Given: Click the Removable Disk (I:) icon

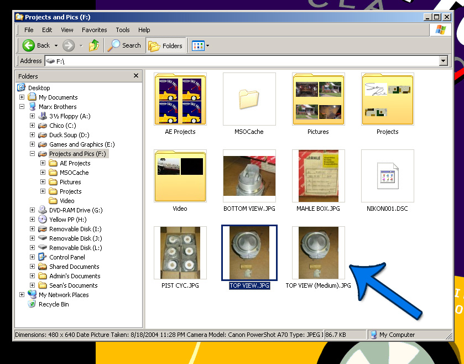Looking at the screenshot, I should pyautogui.click(x=43, y=229).
